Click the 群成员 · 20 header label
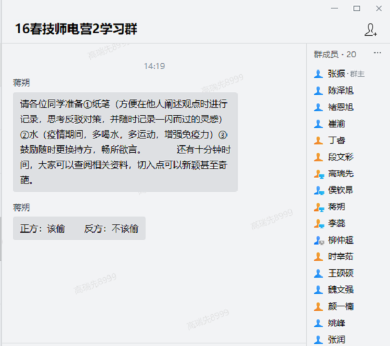 pos(335,54)
